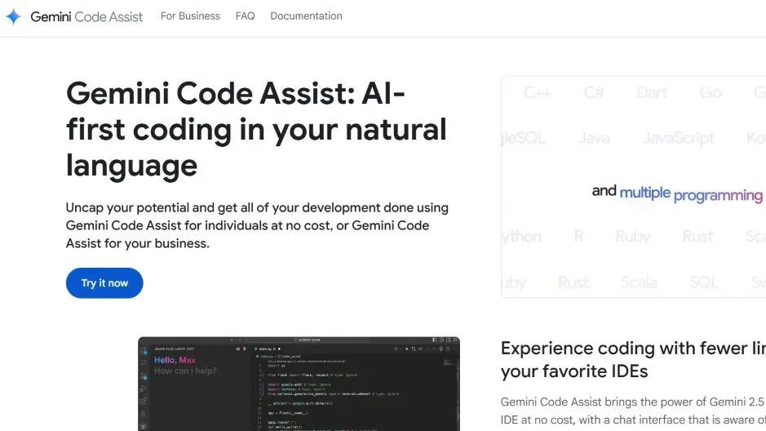The height and width of the screenshot is (431, 766).
Task: Select the Ruby language label
Action: point(633,237)
